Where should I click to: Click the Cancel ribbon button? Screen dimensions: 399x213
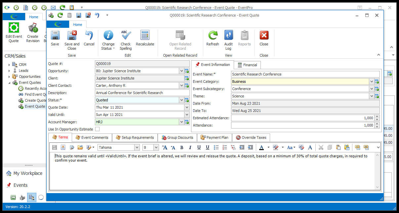(x=89, y=38)
